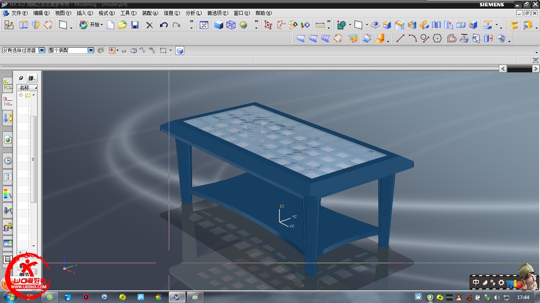
Task: Click the Polygon hexagon tool
Action: coord(437,38)
